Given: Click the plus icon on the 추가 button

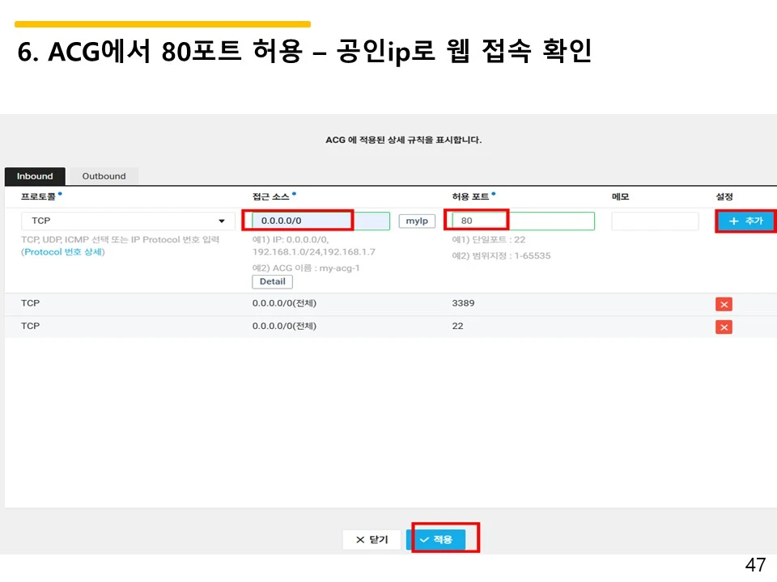Looking at the screenshot, I should [x=733, y=220].
